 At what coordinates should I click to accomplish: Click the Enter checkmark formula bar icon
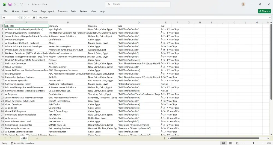(x=29, y=17)
